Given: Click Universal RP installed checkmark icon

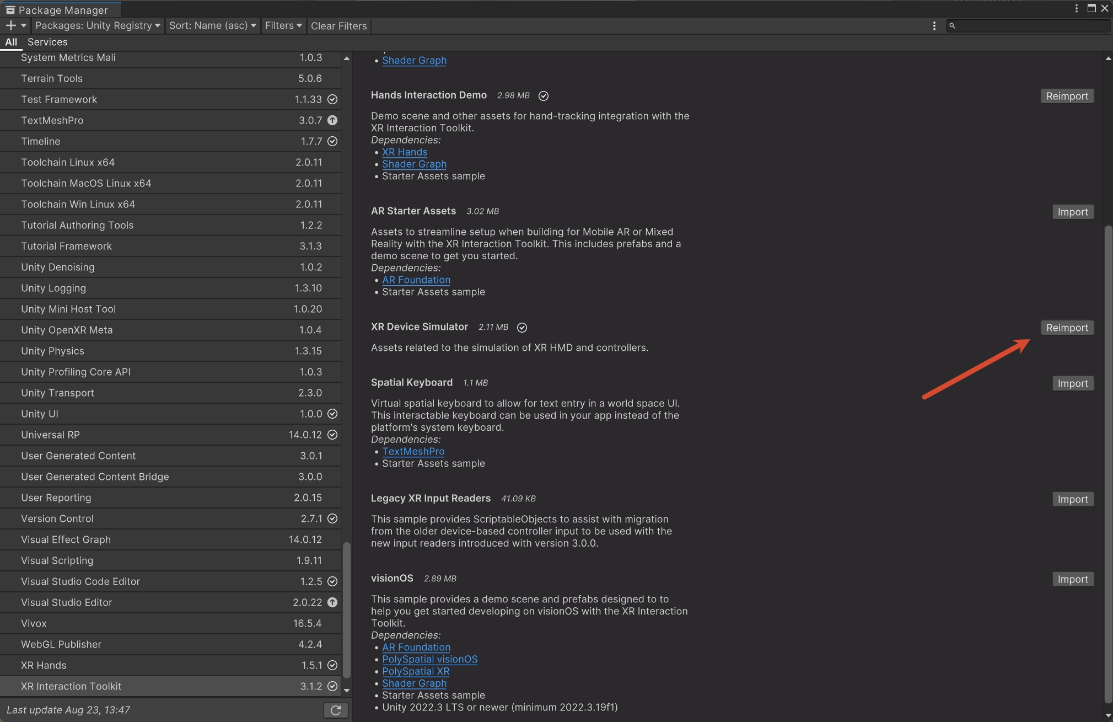Looking at the screenshot, I should pyautogui.click(x=332, y=435).
